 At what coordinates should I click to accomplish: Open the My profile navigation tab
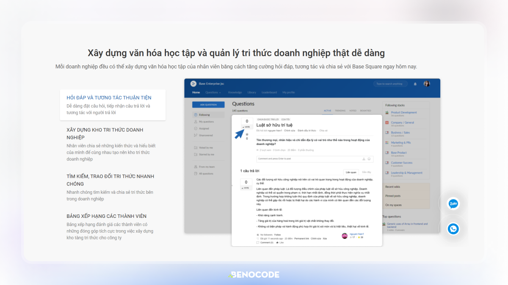pos(289,92)
